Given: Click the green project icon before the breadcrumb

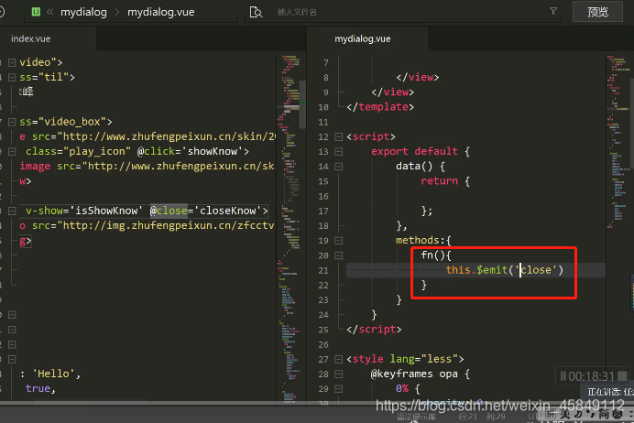Looking at the screenshot, I should tap(36, 12).
